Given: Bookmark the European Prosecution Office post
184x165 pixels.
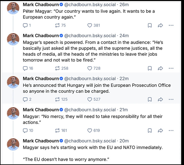Looking at the screenshot, I should [150, 99].
